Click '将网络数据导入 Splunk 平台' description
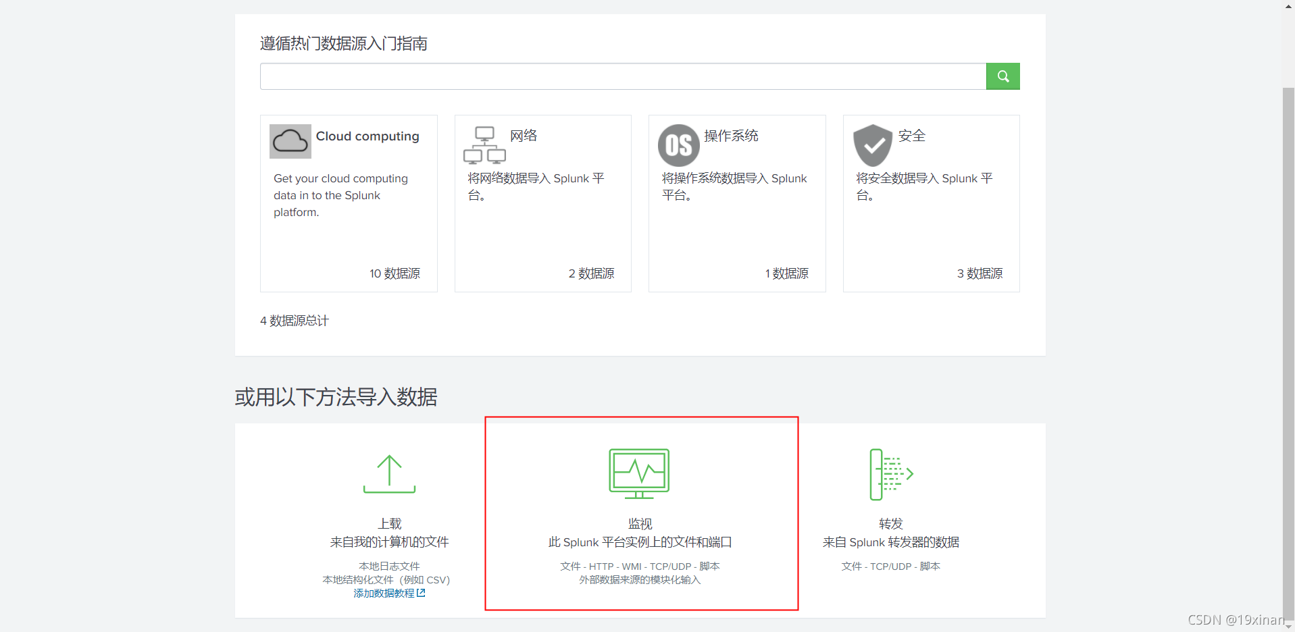The image size is (1295, 632). click(x=536, y=186)
